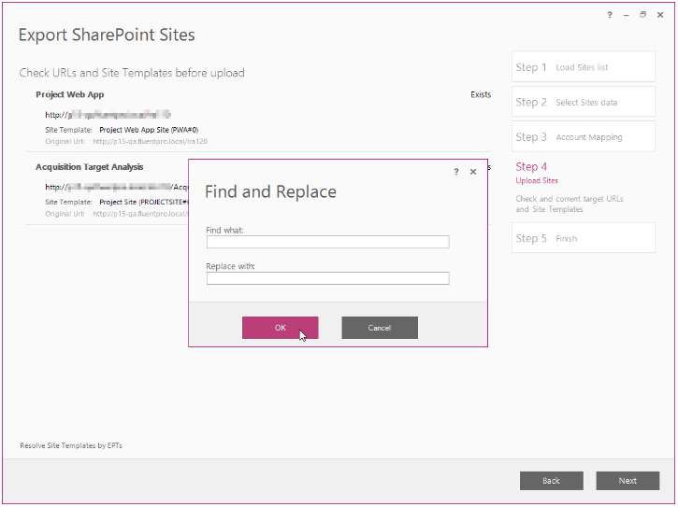
Task: Minimize the Export SharePoint Sites window
Action: click(x=627, y=15)
